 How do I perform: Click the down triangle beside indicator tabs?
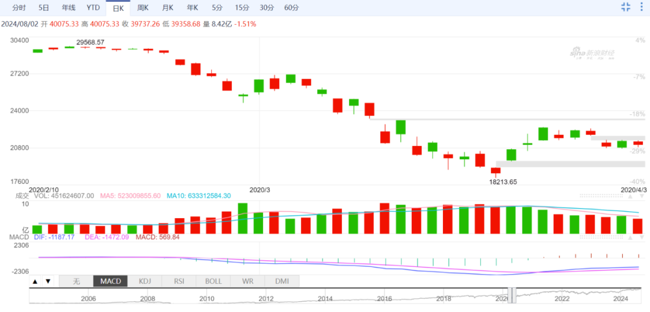48,281
